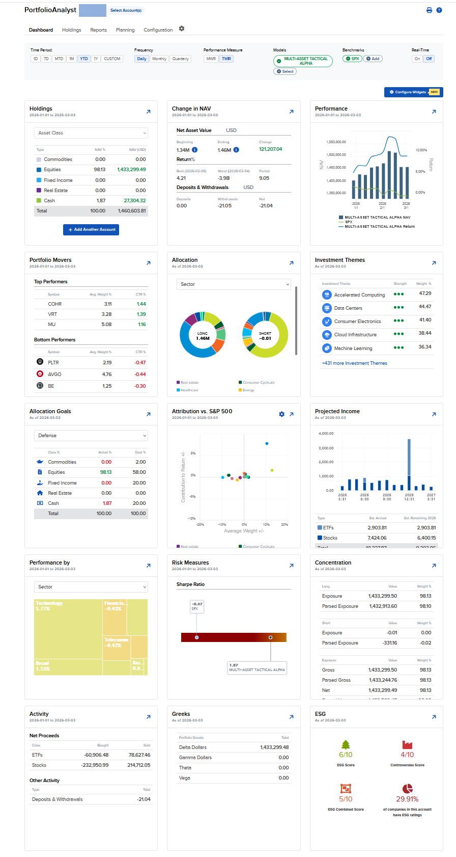
Task: Click the Add Another Account button
Action: 91,230
